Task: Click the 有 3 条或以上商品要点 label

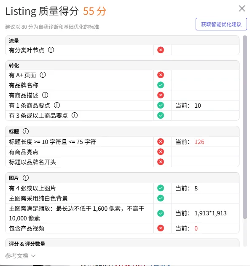Action: 38,116
